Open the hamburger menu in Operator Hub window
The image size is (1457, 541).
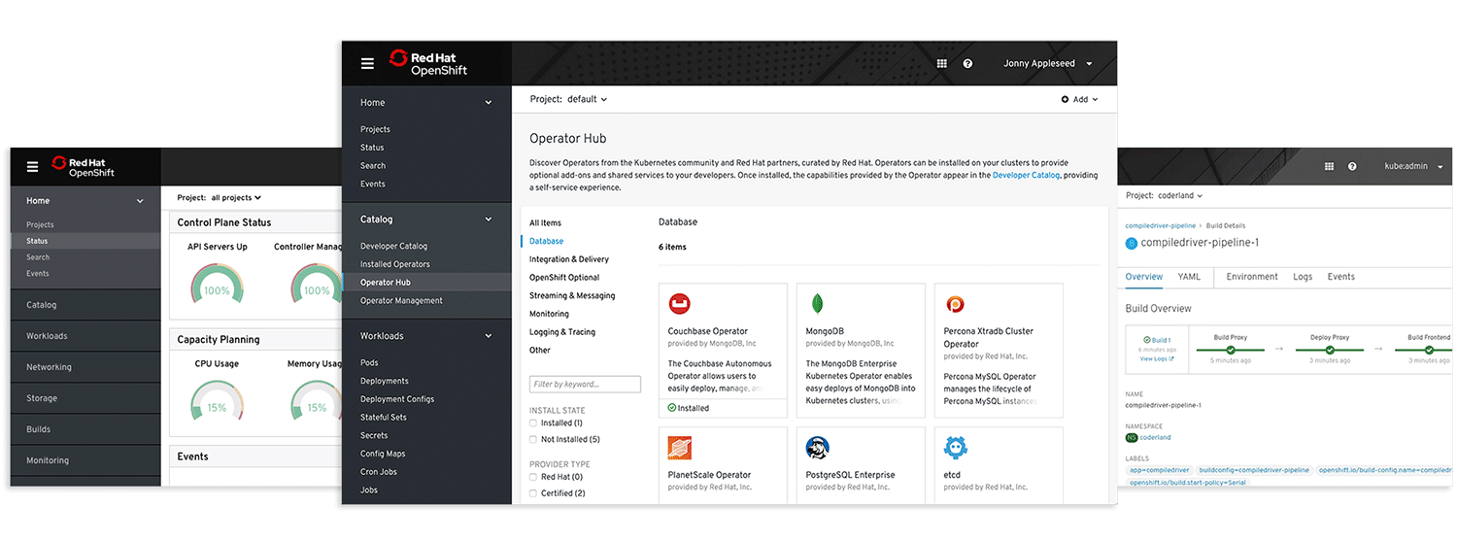tap(367, 64)
